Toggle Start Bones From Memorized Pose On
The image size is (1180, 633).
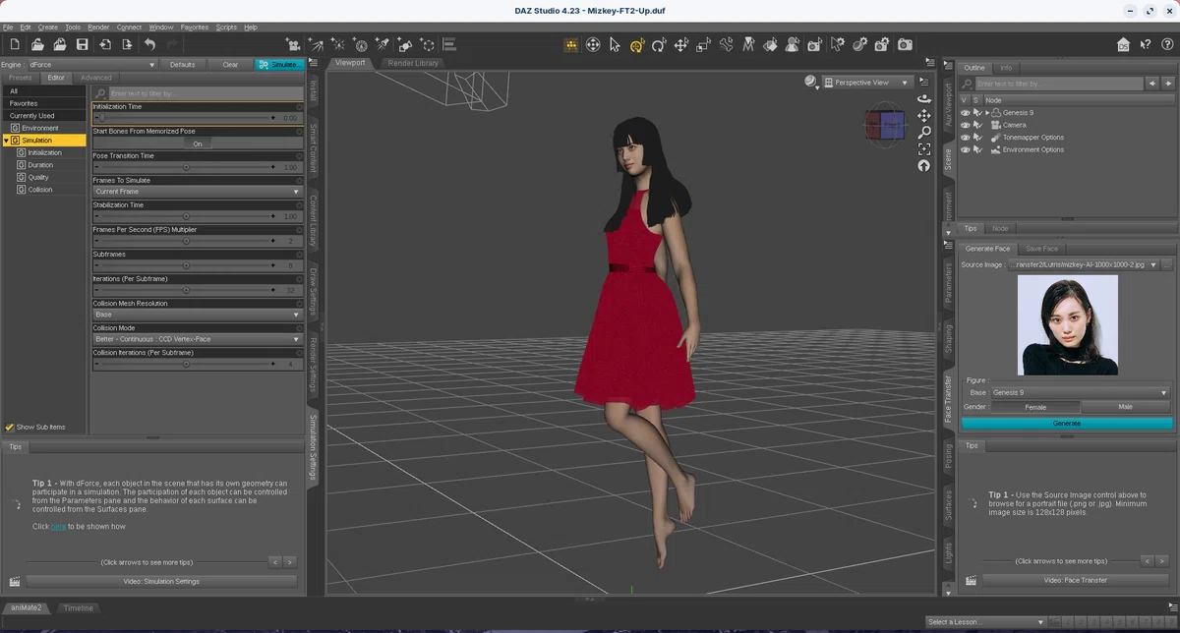point(198,143)
